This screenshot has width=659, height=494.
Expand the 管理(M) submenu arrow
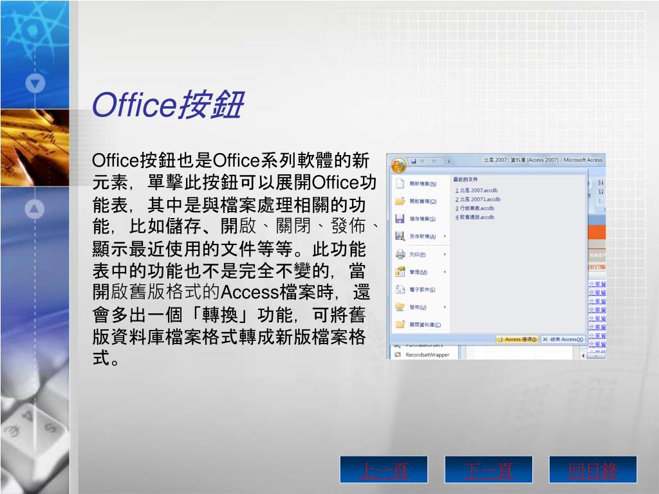click(x=445, y=272)
